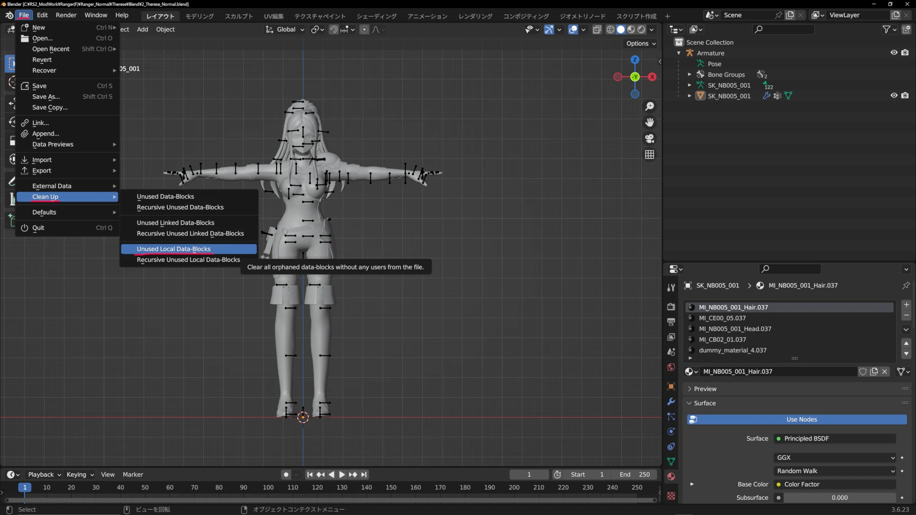Open the Export submenu
The width and height of the screenshot is (916, 515).
click(x=67, y=171)
